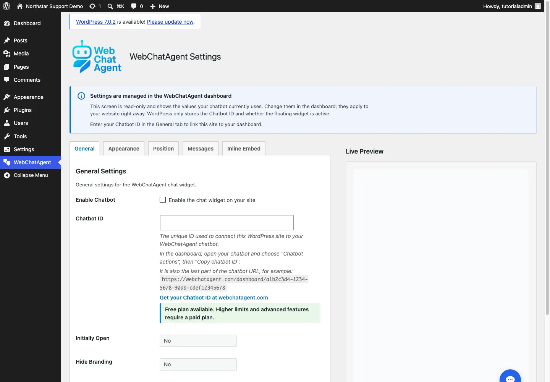
Task: Click the plus New icon
Action: point(153,6)
